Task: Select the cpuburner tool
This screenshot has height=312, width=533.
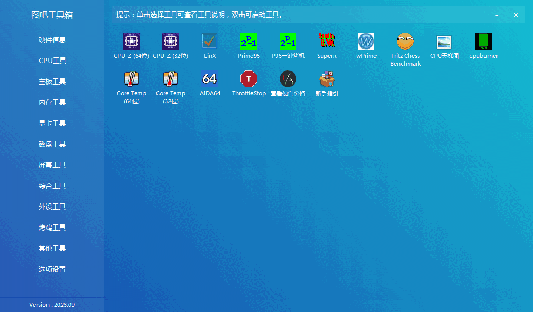Action: pos(483,46)
